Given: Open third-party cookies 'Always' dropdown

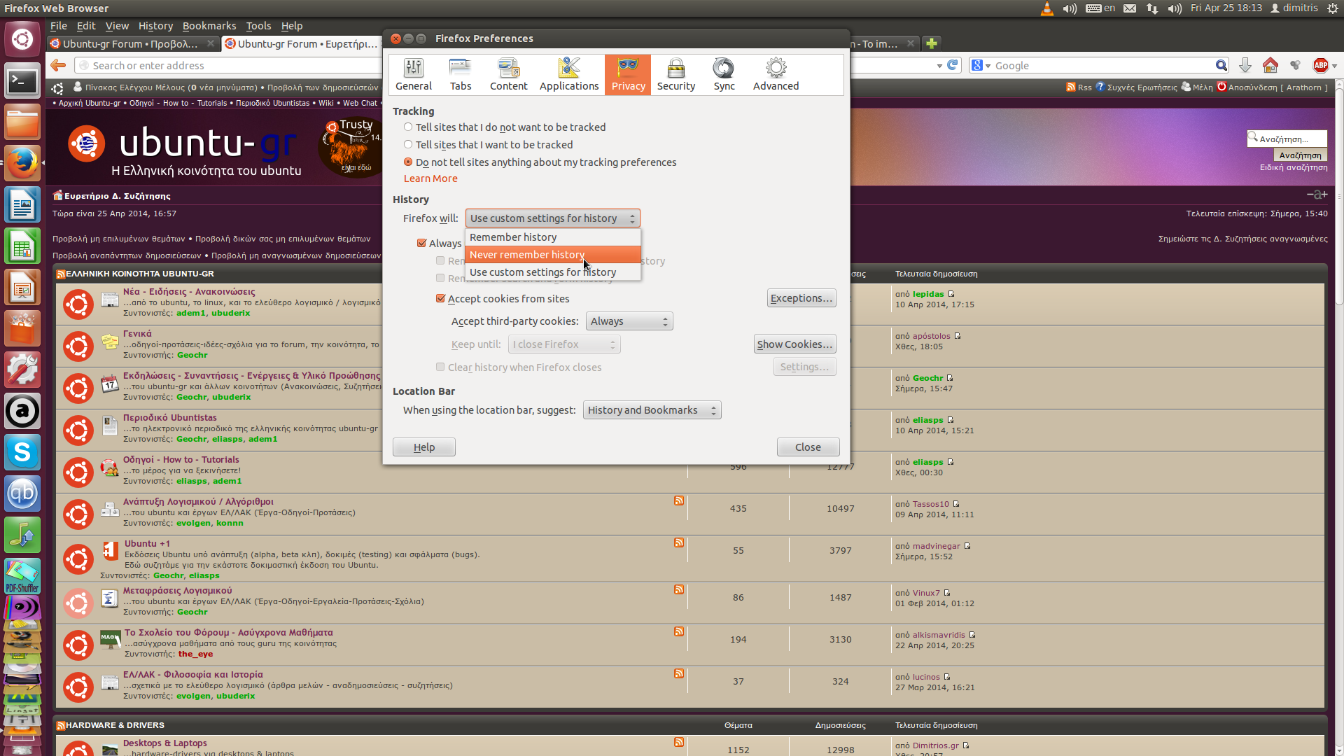Looking at the screenshot, I should pos(629,321).
